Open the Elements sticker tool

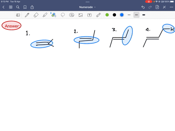pos(71,15)
